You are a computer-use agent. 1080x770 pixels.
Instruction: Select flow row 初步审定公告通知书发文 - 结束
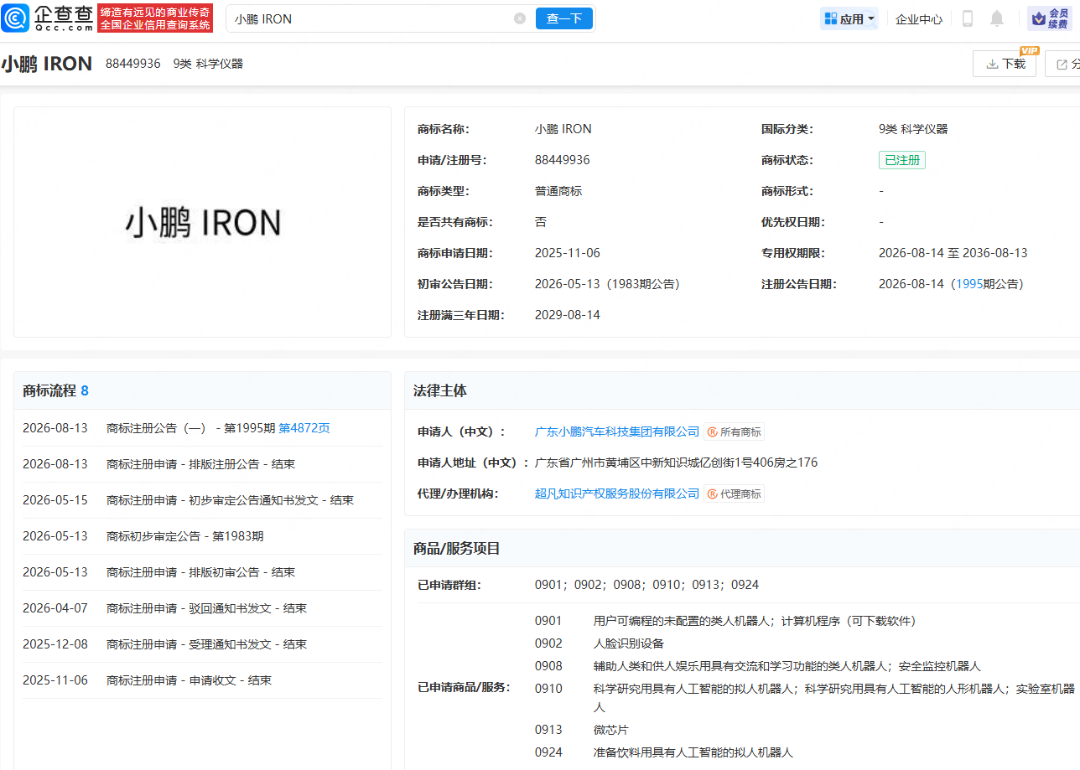[202, 500]
